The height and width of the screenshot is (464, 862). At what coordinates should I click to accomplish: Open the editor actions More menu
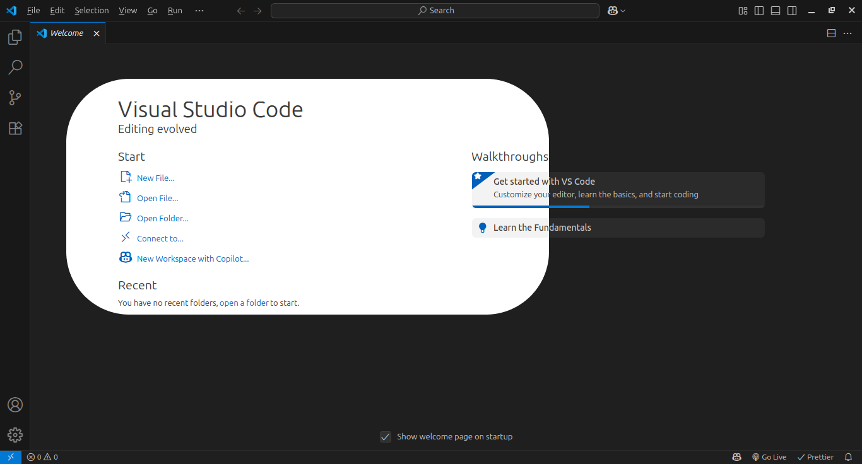tap(847, 33)
